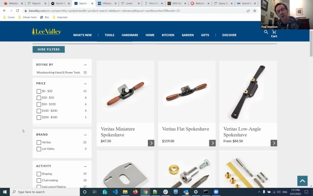This screenshot has width=313, height=196.
Task: Enable the Veritas brand checkbox
Action: click(39, 143)
